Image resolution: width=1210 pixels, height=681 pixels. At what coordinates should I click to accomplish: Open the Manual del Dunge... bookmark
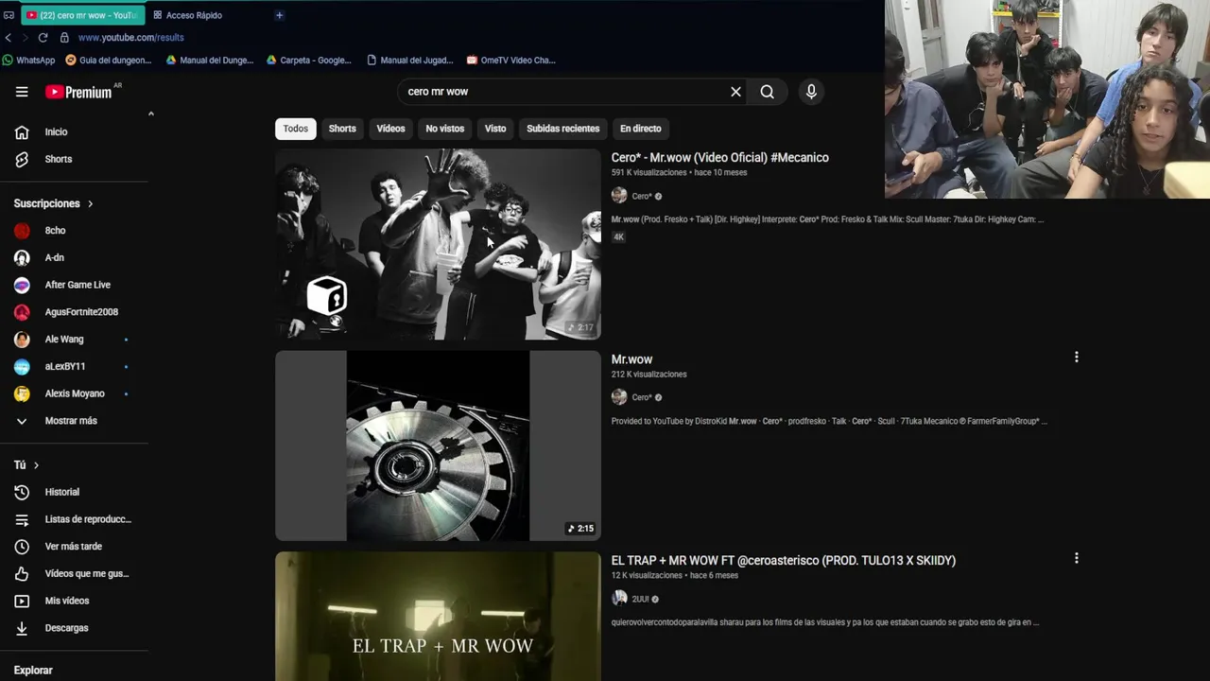[209, 61]
